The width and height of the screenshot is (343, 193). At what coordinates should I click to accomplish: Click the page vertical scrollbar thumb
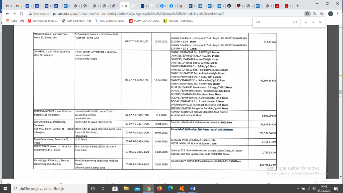coord(341,92)
